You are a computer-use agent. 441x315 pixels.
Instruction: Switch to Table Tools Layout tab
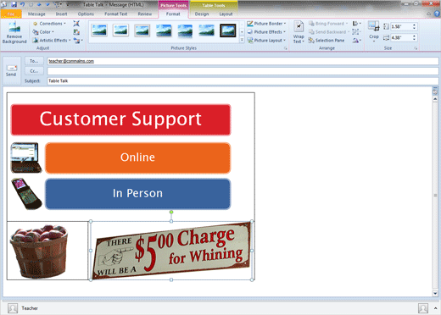pos(226,14)
